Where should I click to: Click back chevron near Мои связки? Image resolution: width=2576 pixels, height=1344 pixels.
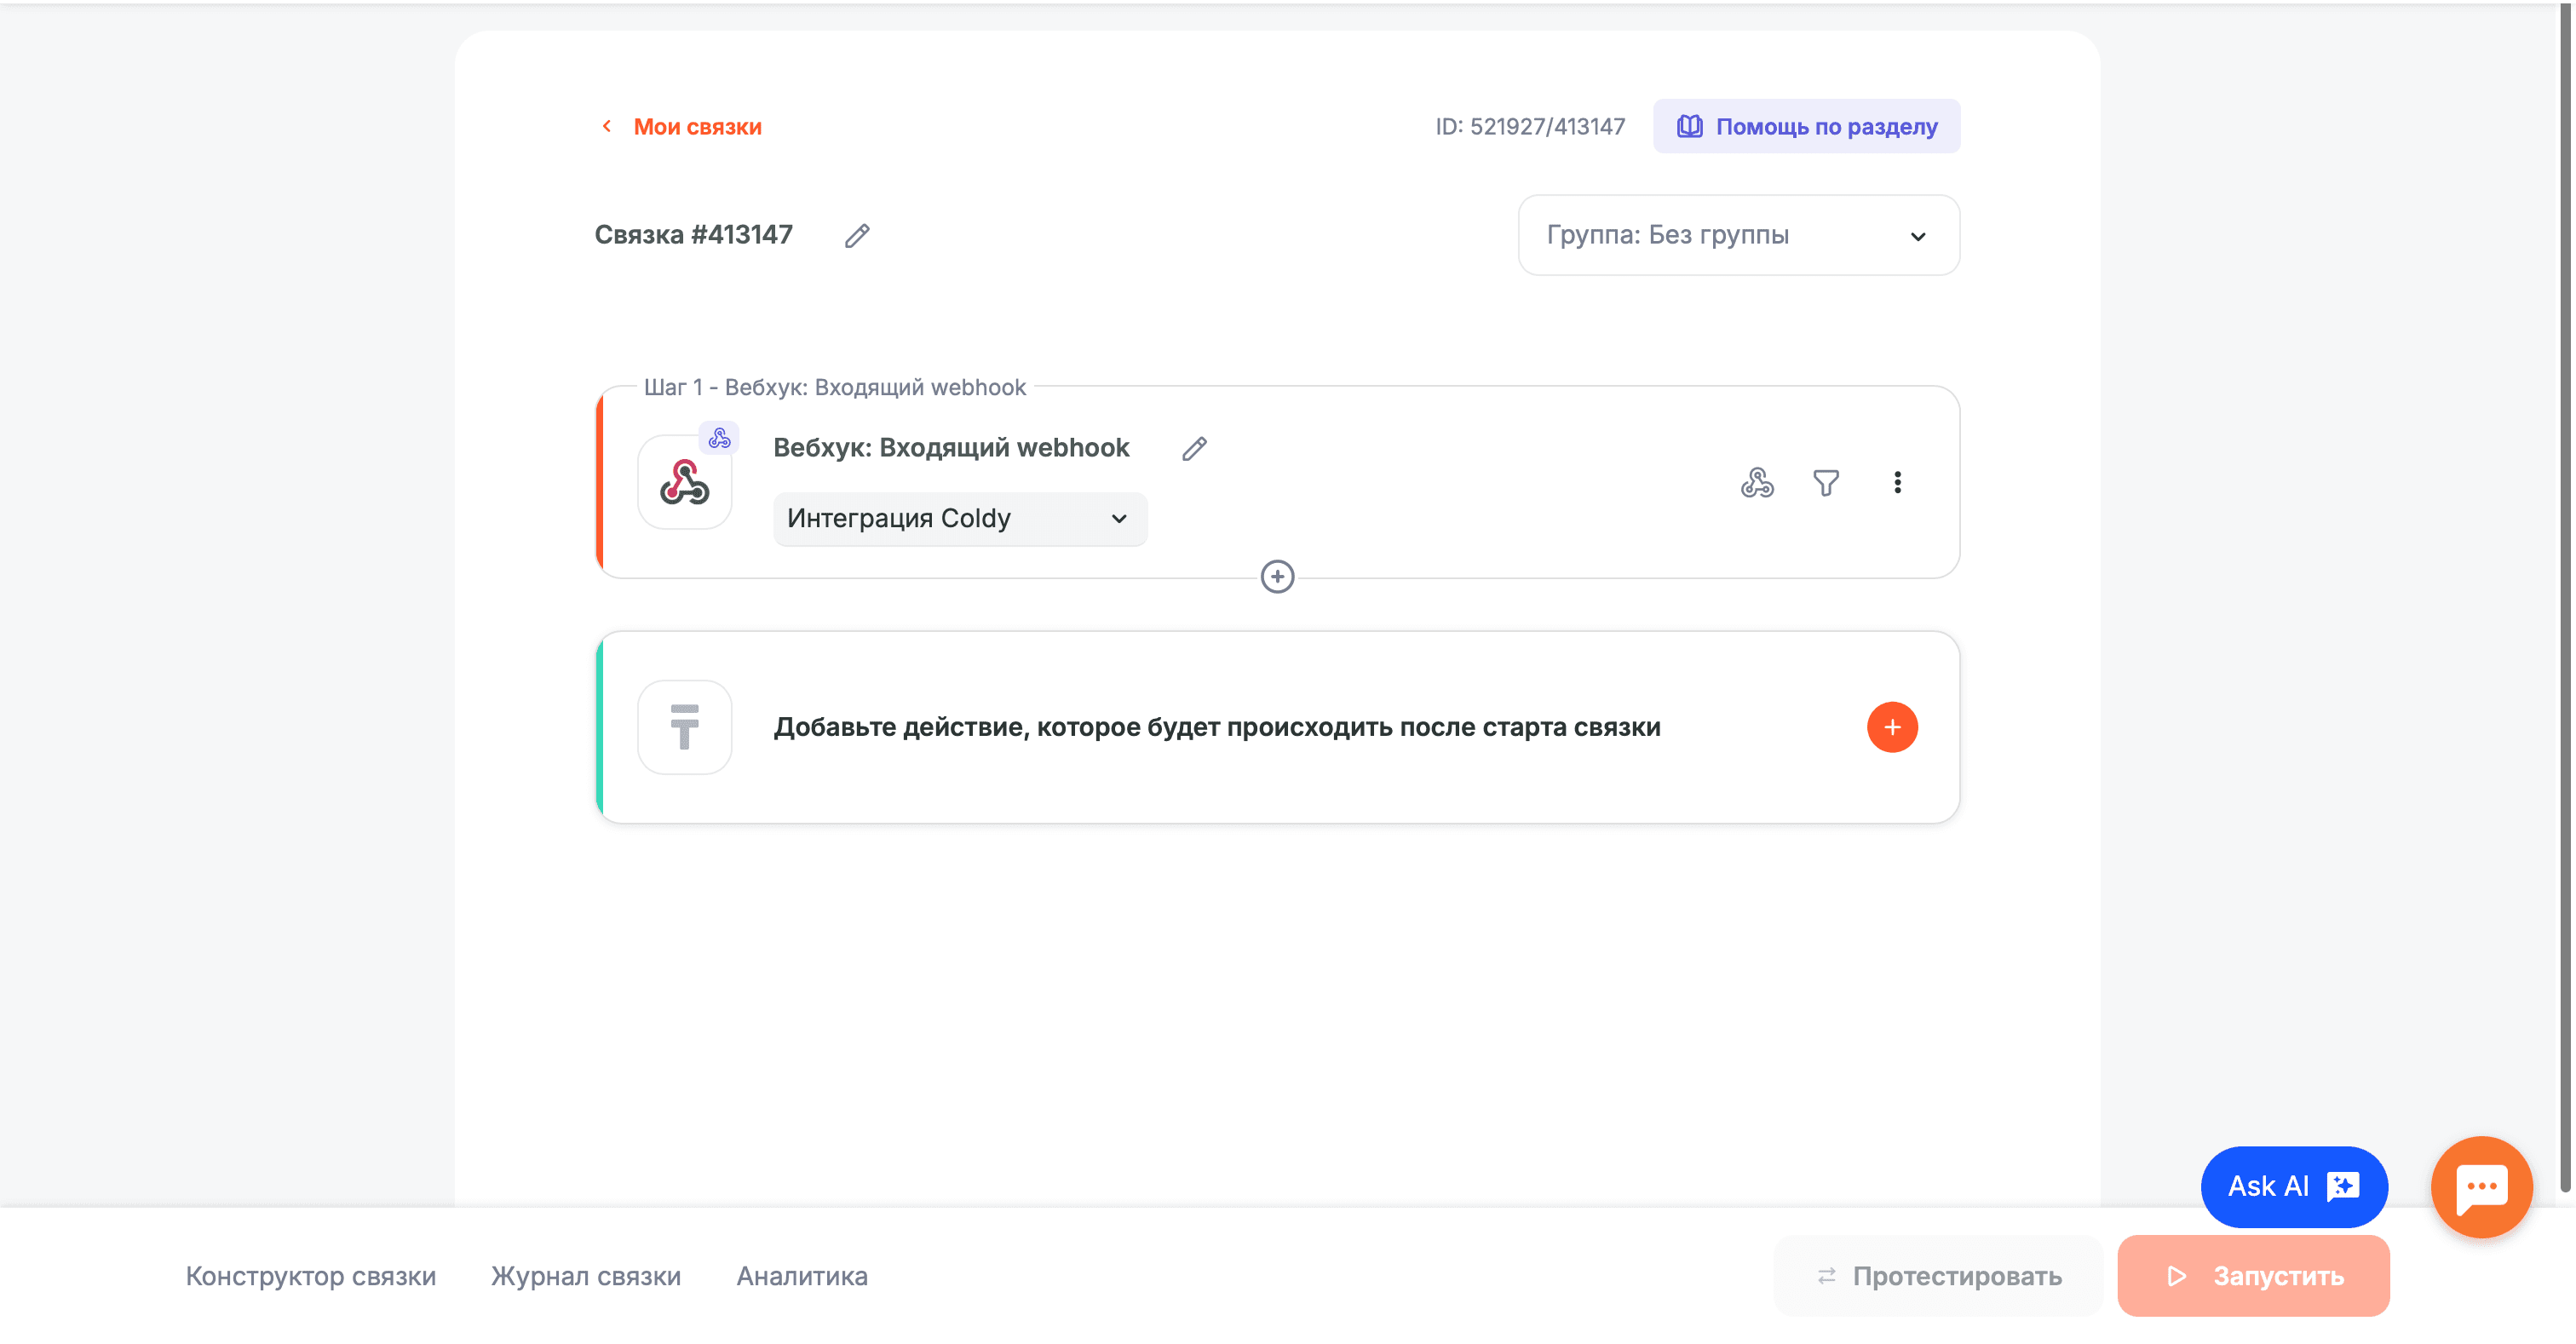607,126
